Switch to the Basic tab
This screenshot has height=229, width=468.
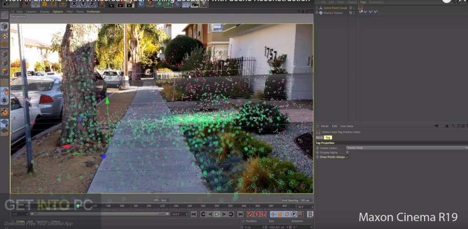pos(319,137)
